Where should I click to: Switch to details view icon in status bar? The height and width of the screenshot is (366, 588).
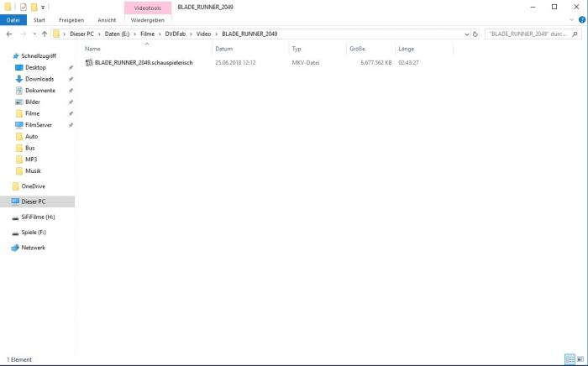pos(570,359)
